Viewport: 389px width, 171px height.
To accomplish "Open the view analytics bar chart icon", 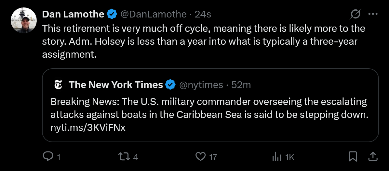I will (x=276, y=157).
